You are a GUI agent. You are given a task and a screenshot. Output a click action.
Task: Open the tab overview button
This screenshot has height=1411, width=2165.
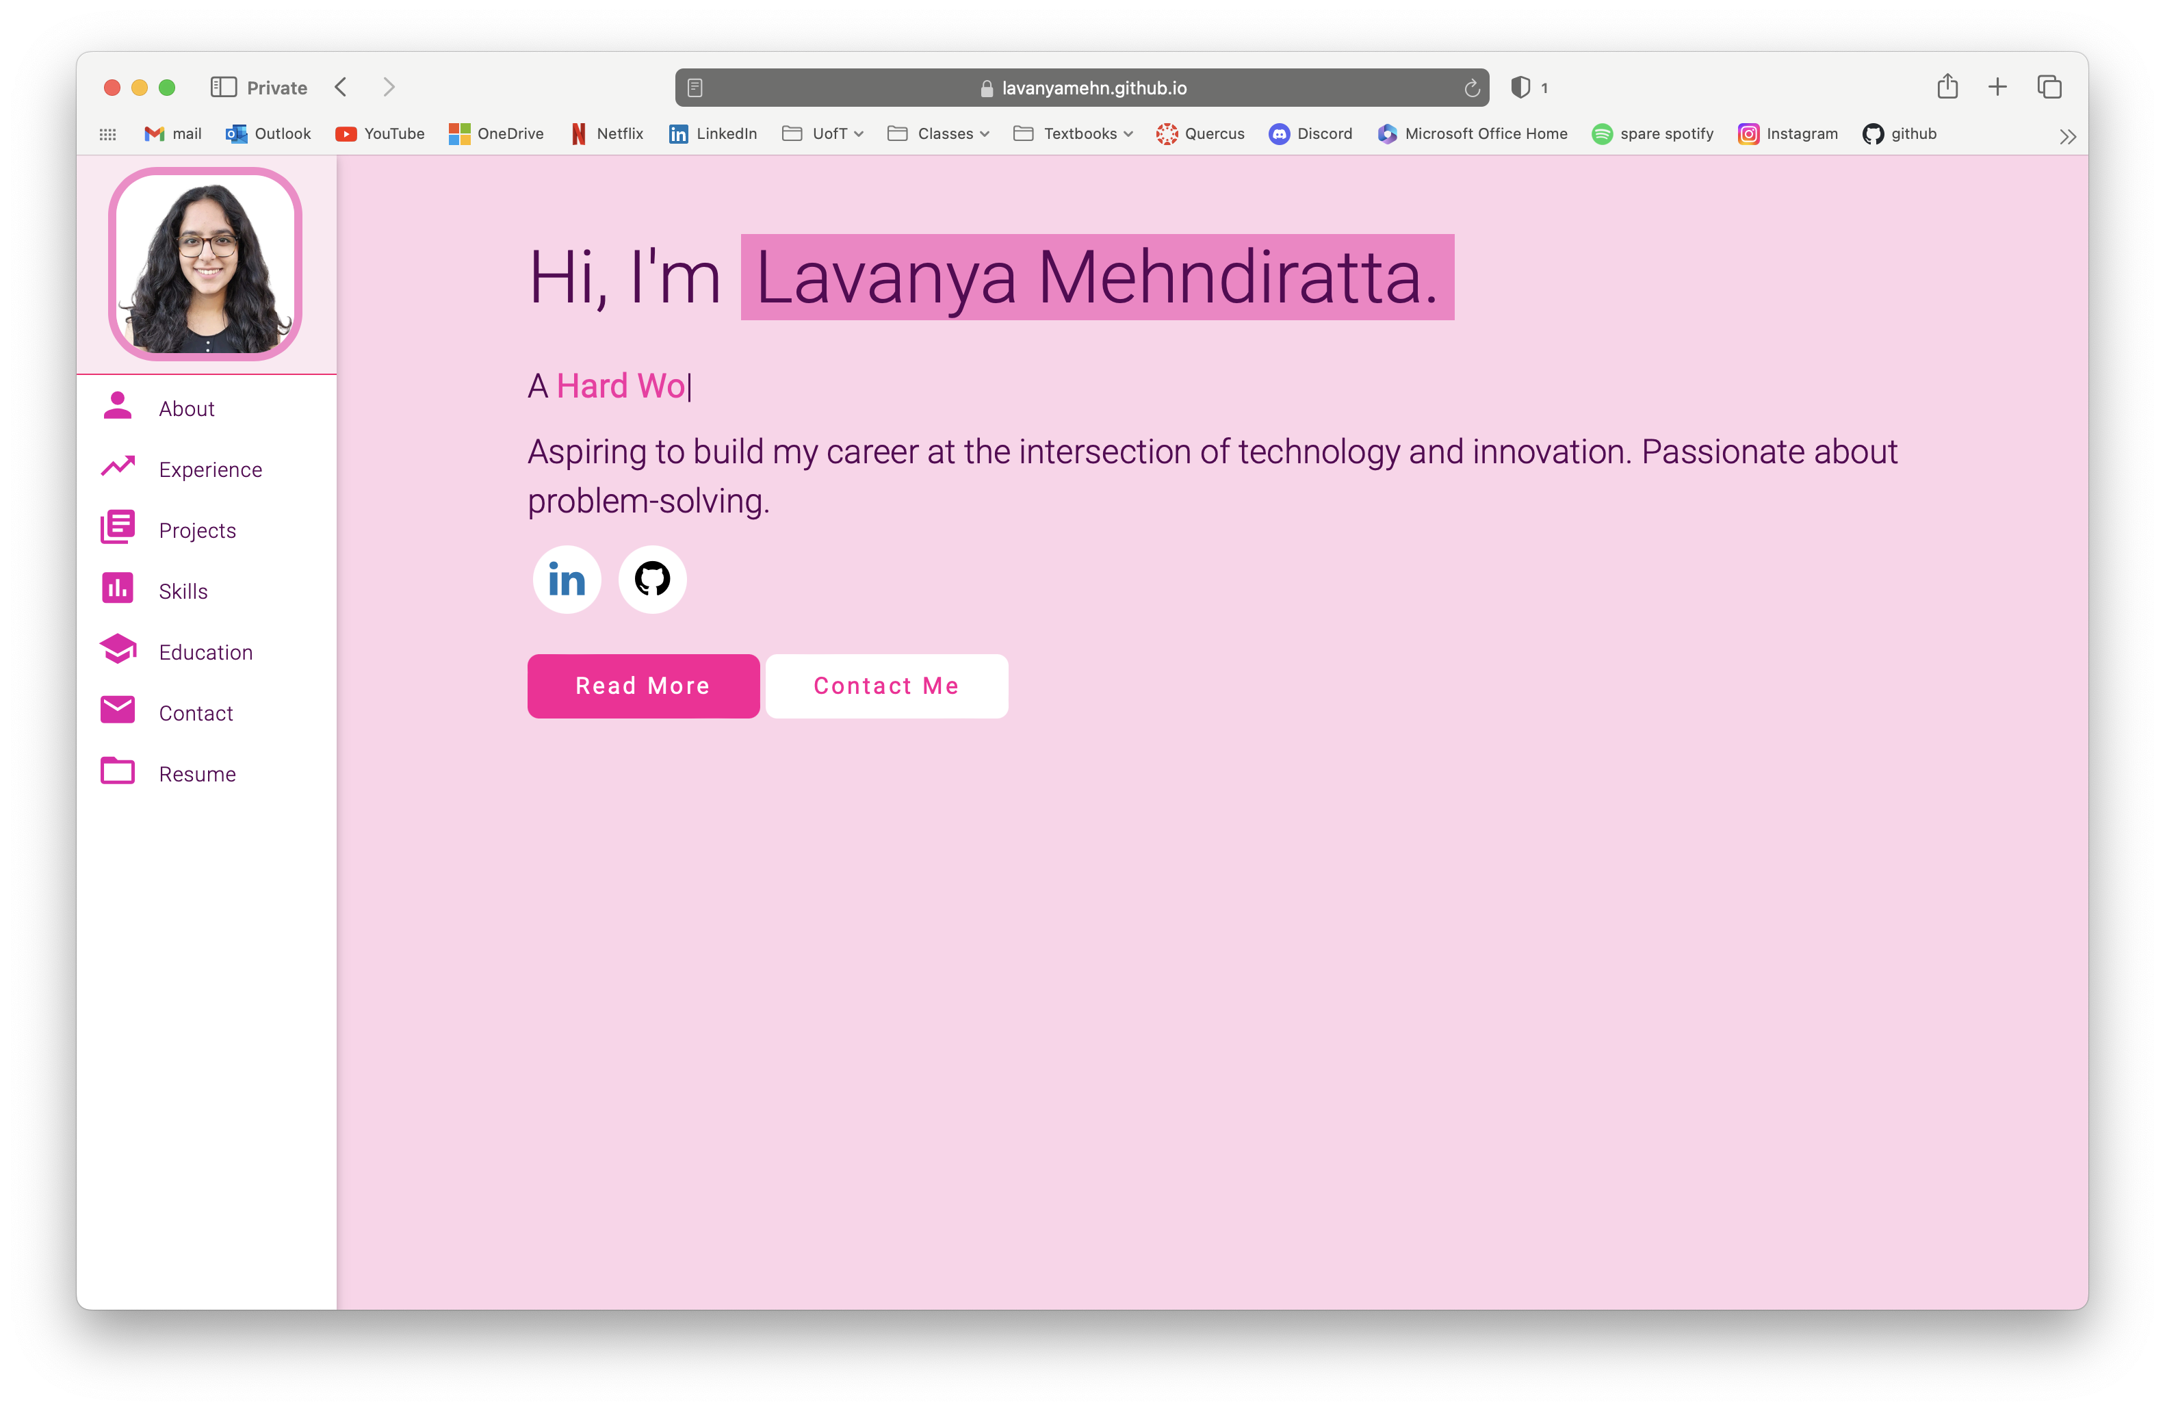tap(2049, 86)
